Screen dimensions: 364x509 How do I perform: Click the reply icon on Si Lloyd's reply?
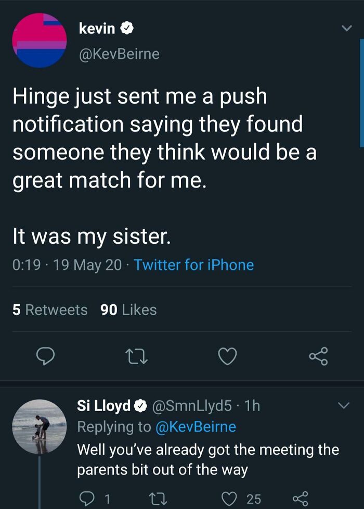point(87,499)
